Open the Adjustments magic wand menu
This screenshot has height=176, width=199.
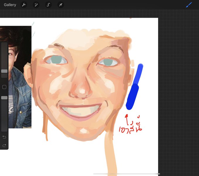tap(36, 5)
